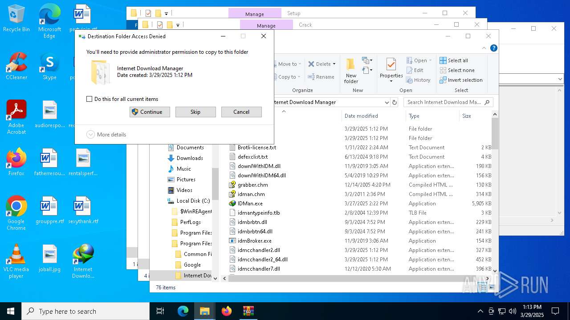Open the New item dropdown icon
The image size is (570, 320).
point(367,60)
